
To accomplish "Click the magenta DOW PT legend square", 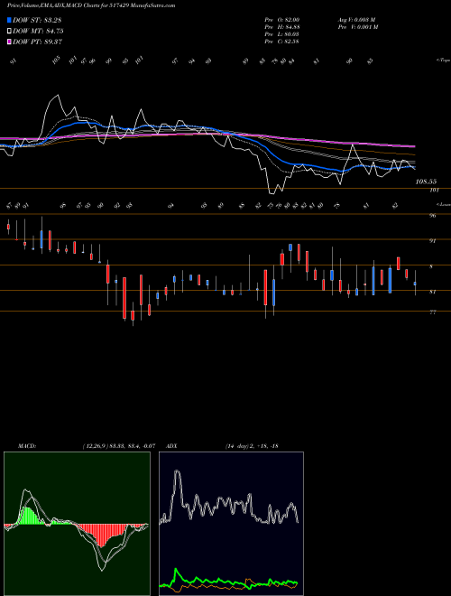I will point(10,42).
